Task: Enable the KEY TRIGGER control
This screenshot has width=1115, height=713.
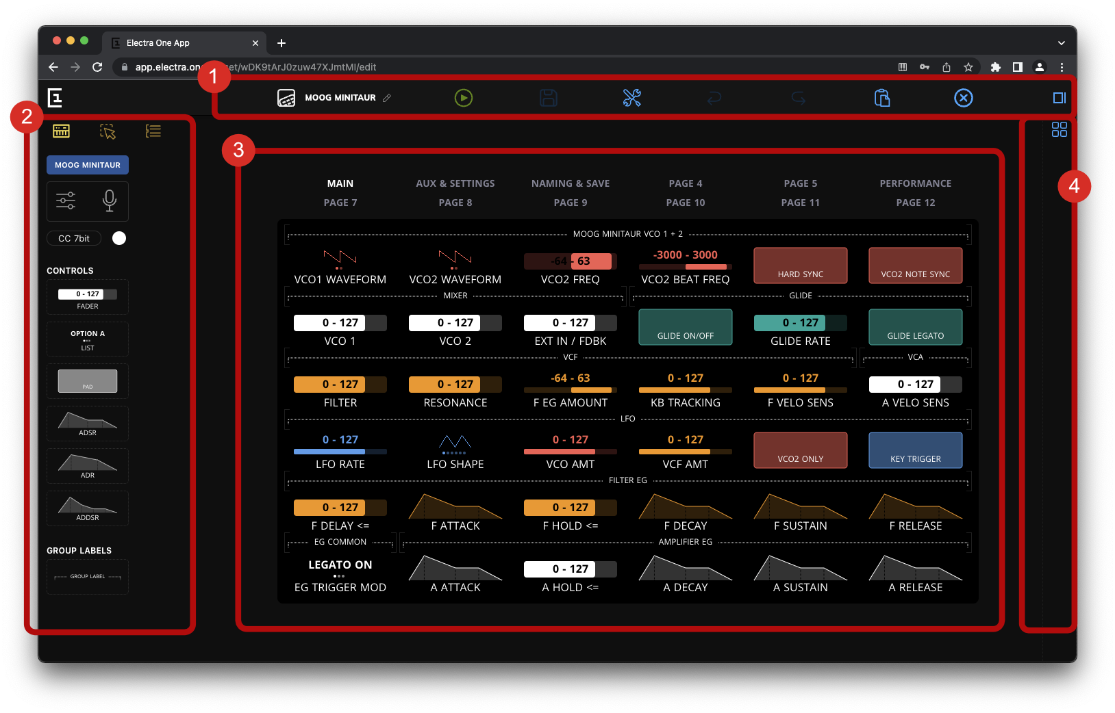Action: click(x=915, y=450)
